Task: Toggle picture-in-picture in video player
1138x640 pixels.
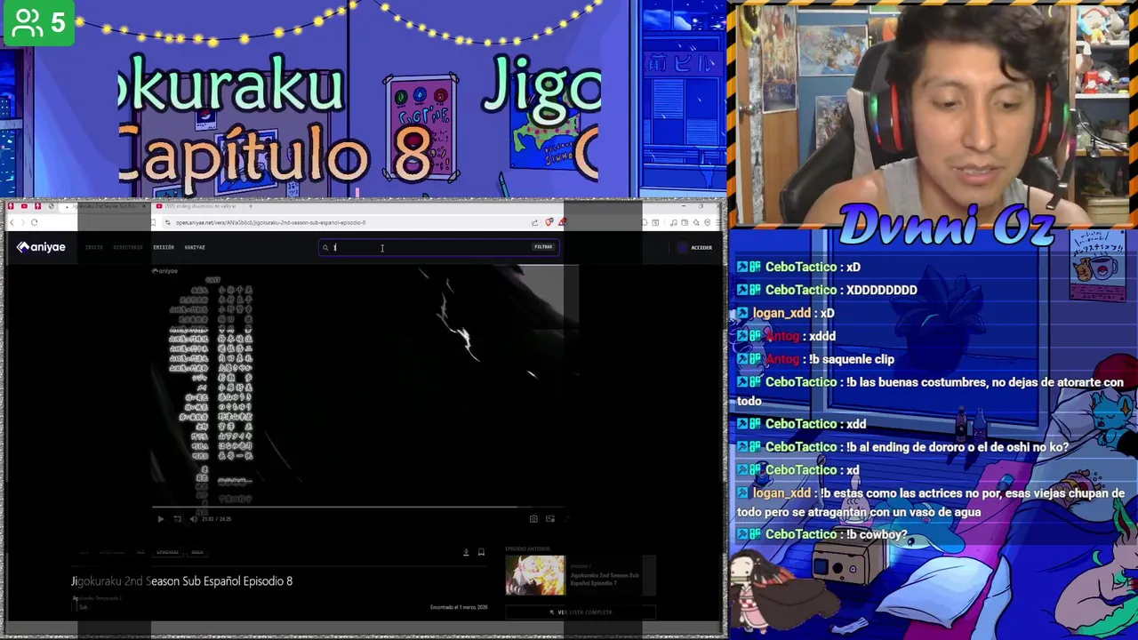Action: click(x=550, y=519)
